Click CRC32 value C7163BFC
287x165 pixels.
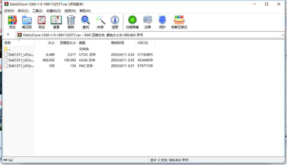pos(145,54)
